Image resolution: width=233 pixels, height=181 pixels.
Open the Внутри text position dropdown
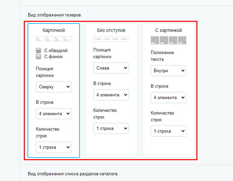pyautogui.click(x=168, y=71)
